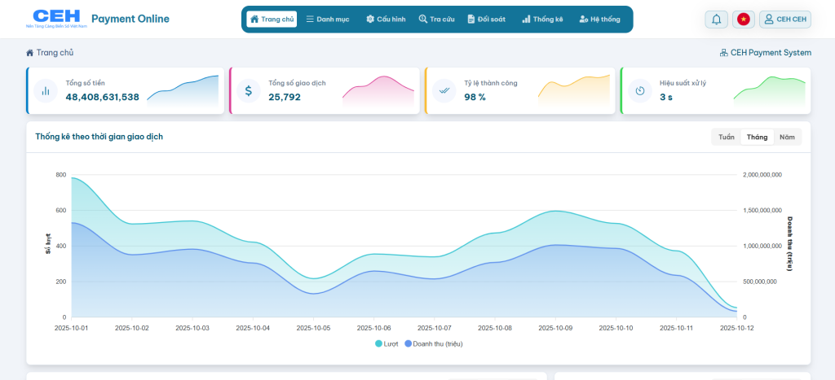Click the dollar icon beside Tổng số giao dịch

(x=250, y=91)
